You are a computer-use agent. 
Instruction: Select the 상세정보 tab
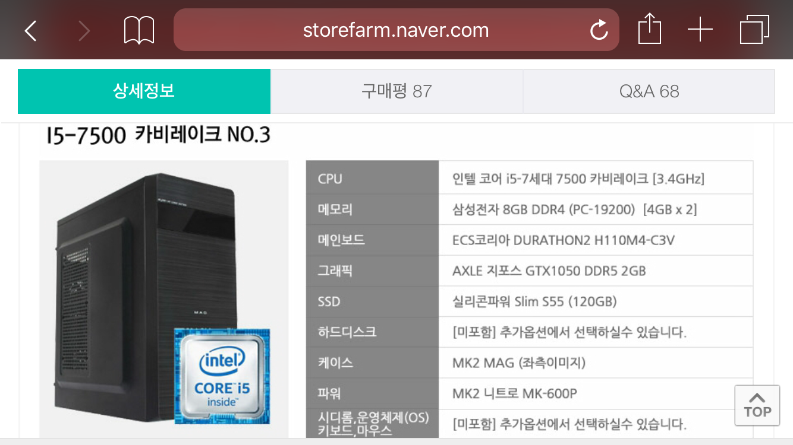144,91
